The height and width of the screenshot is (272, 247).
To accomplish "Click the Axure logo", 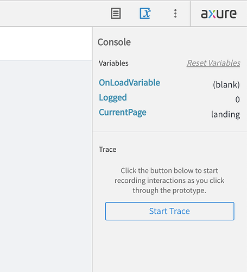I will coord(219,14).
